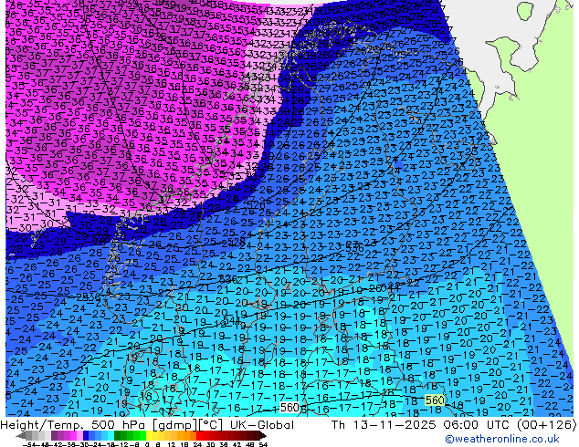Image resolution: width=579 pixels, height=447 pixels.
Task: Click the gray arrow start of the scale
Action: (x=21, y=436)
